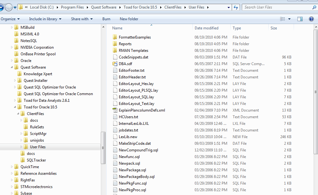Expand the QuickTime tree node
This screenshot has width=318, height=195.
12,167
